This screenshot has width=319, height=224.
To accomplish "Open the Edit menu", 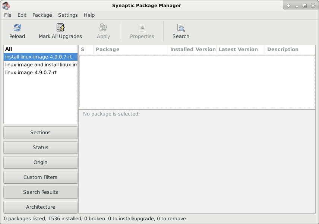I will pyautogui.click(x=22, y=15).
